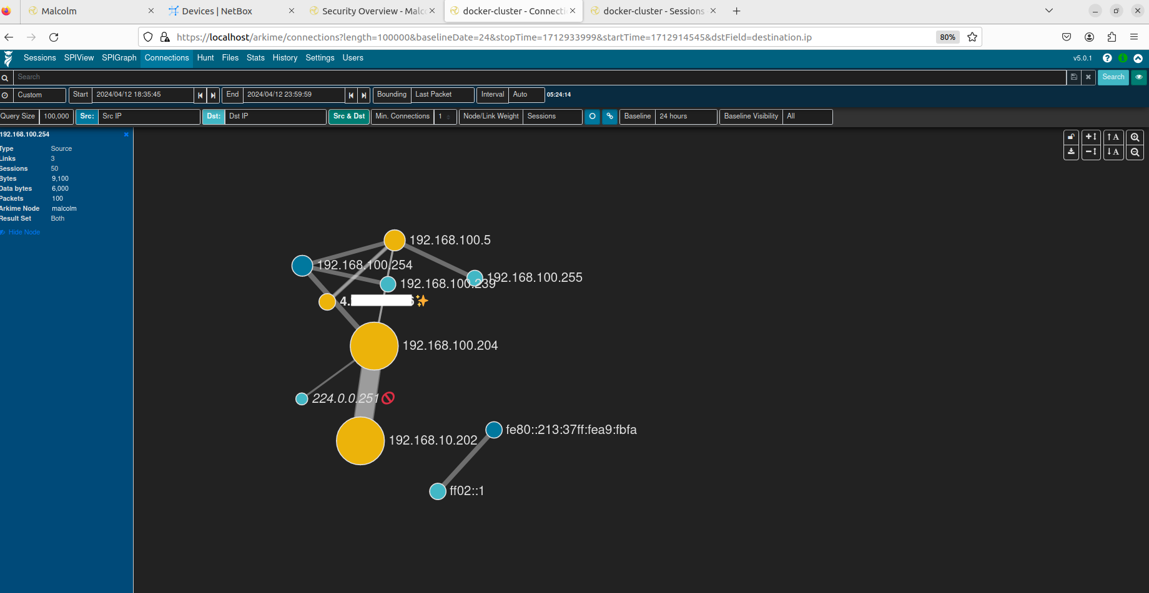Expand the Node/Link Weight Sessions dropdown

point(552,117)
